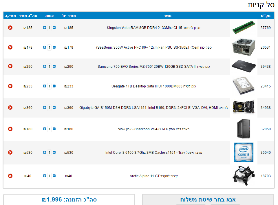Delete Seagate 1TB drive from cart
The width and height of the screenshot is (278, 205).
click(10, 86)
